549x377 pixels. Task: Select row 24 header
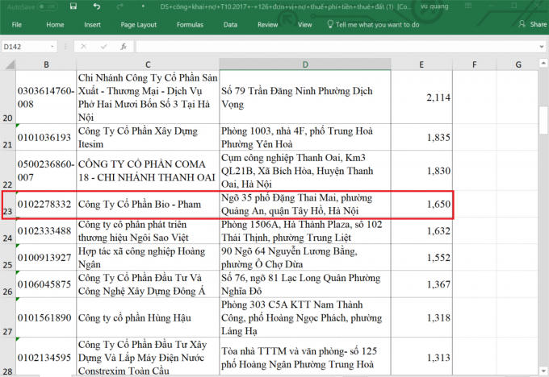[x=8, y=230]
